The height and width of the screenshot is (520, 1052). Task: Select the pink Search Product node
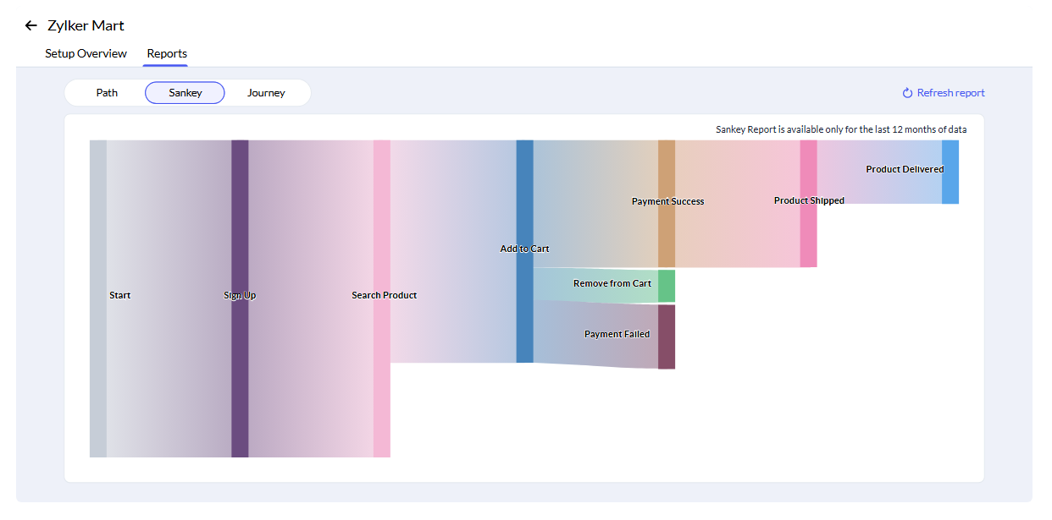click(382, 298)
